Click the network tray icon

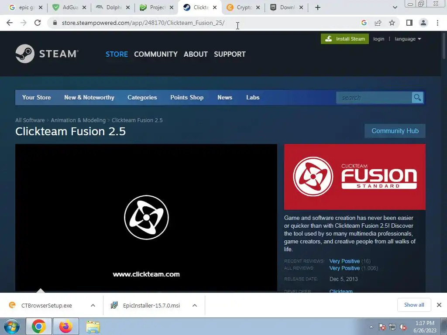392,327
